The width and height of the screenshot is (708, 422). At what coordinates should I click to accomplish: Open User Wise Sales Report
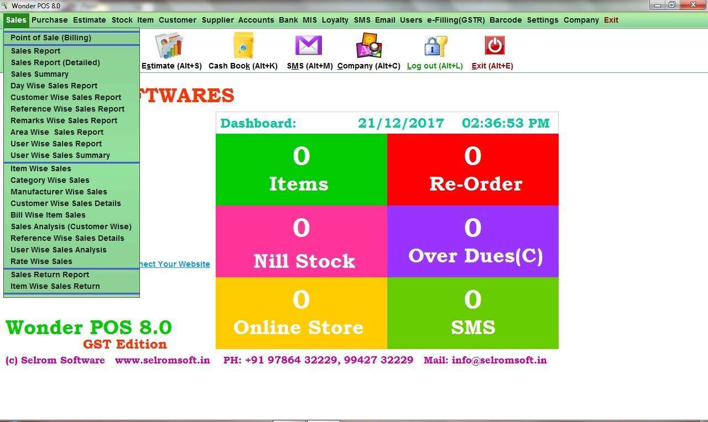[x=72, y=144]
